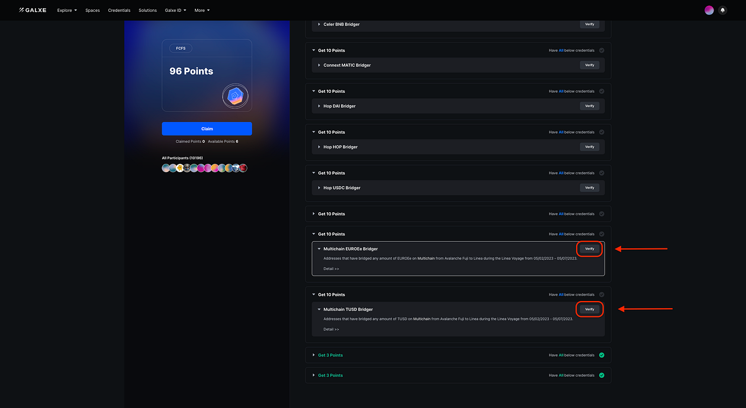Collapse the Multichain TUSD Bridger row

(x=319, y=309)
